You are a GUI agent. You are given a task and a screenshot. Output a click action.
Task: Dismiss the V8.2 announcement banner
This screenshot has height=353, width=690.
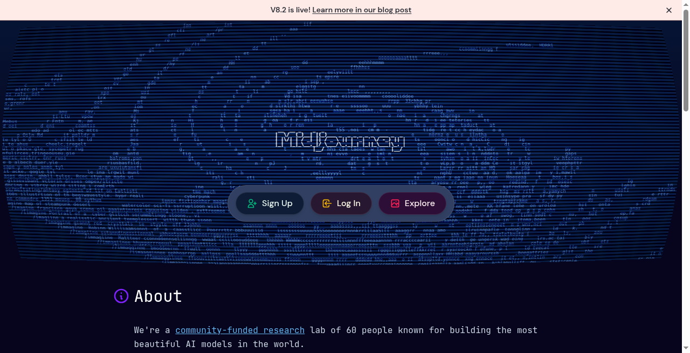click(x=669, y=10)
